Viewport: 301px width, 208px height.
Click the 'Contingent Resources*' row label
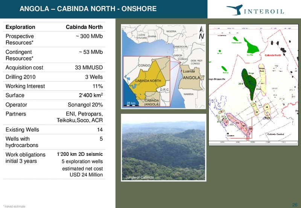pyautogui.click(x=20, y=55)
